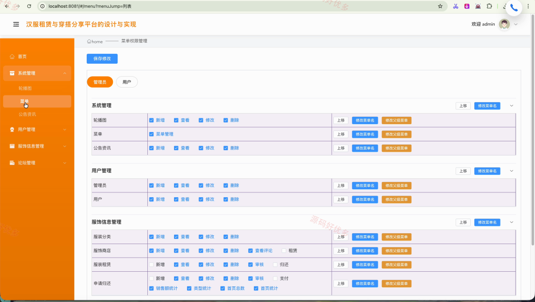Collapse 服饰信息管理 section with chevron
This screenshot has width=535, height=302.
[511, 222]
